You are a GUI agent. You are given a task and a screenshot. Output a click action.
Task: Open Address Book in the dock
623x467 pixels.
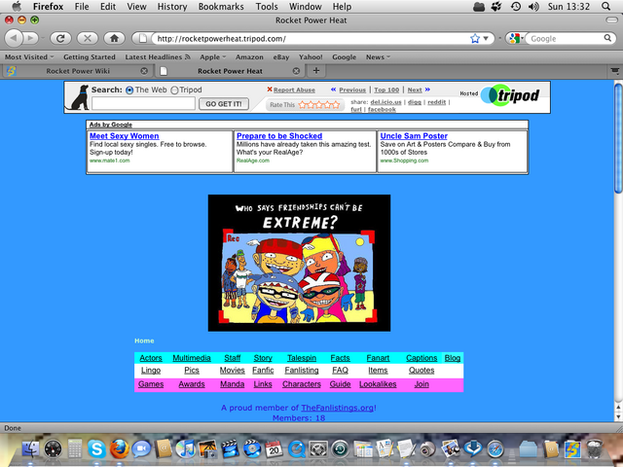[x=164, y=449]
